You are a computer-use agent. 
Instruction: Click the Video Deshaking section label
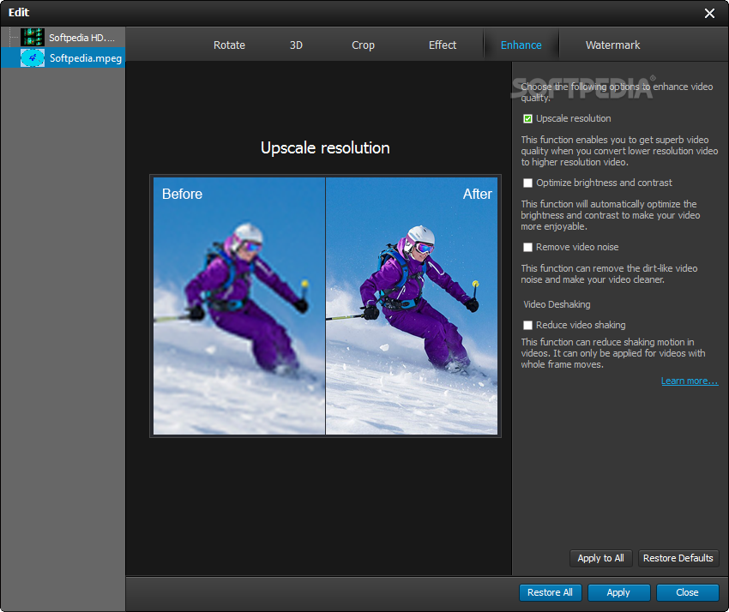pos(557,304)
